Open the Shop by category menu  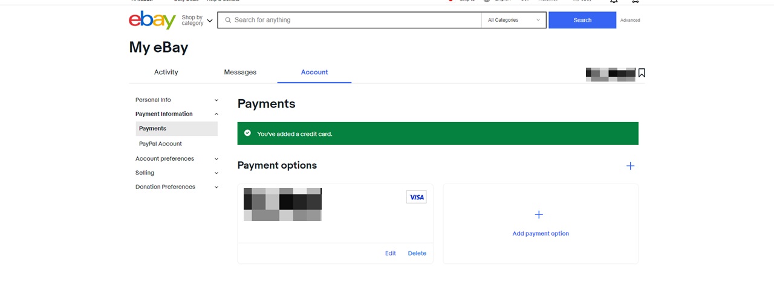pos(197,21)
